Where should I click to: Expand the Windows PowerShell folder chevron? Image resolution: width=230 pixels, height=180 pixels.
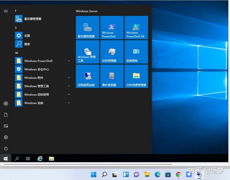pyautogui.click(x=69, y=61)
